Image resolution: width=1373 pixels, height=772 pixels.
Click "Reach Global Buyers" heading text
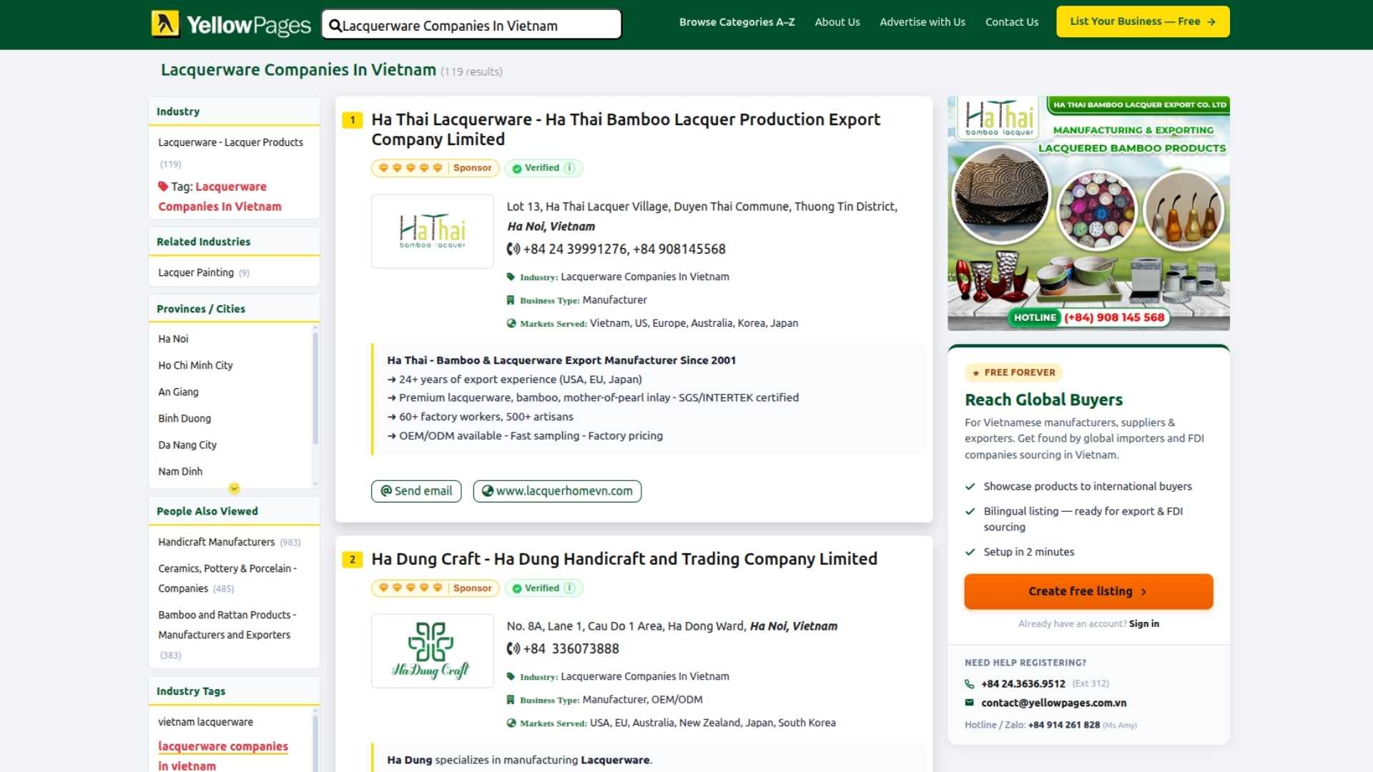click(x=1043, y=400)
